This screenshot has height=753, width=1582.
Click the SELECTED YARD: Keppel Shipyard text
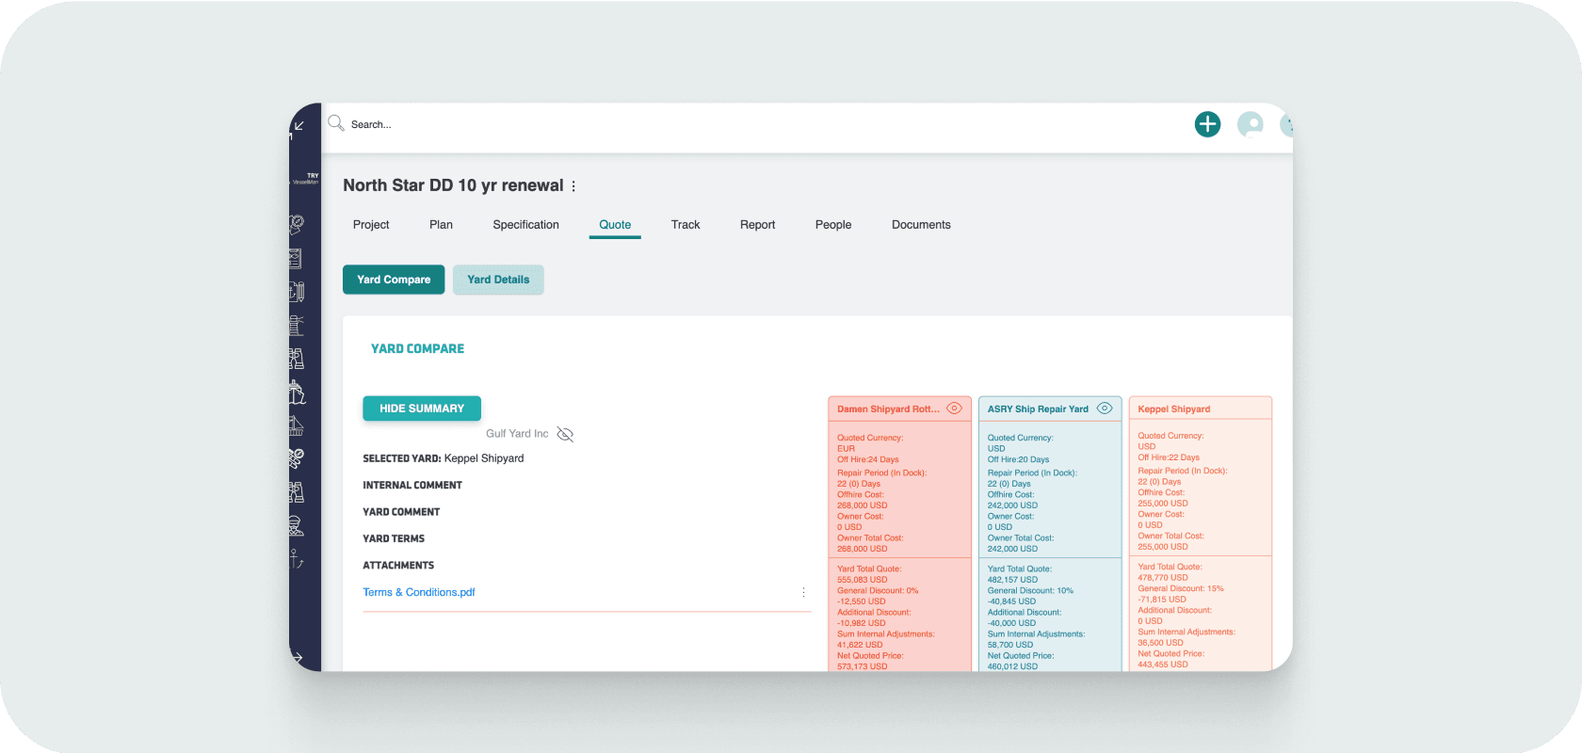click(x=444, y=458)
